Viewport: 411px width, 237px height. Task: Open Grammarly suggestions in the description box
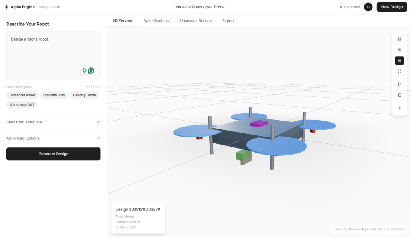coord(92,70)
